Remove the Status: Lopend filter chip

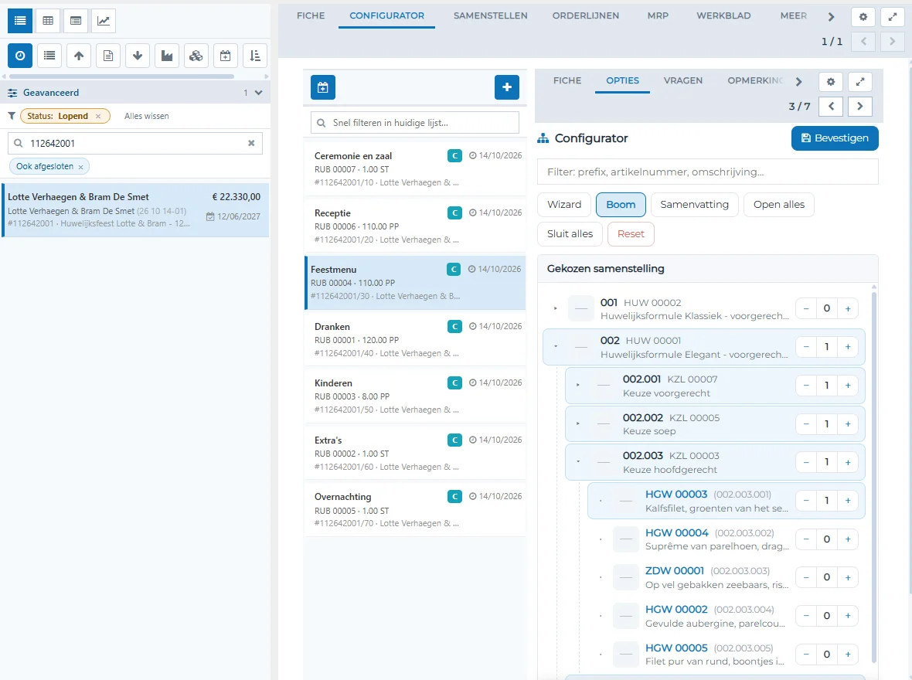[98, 117]
